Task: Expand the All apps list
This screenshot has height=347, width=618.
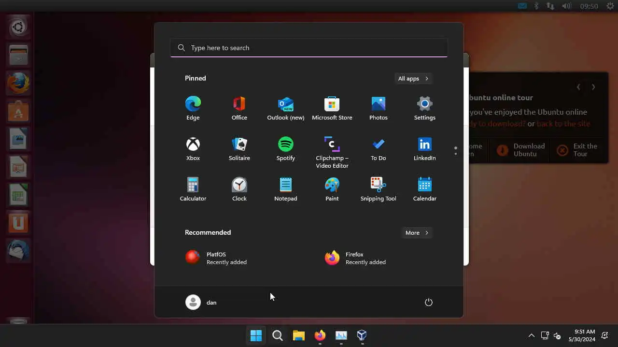Action: click(413, 79)
